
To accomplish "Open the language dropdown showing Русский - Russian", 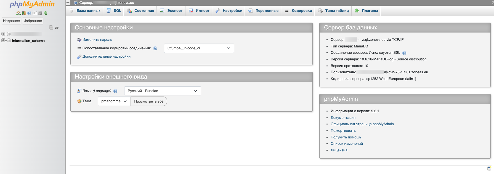I will pos(162,91).
